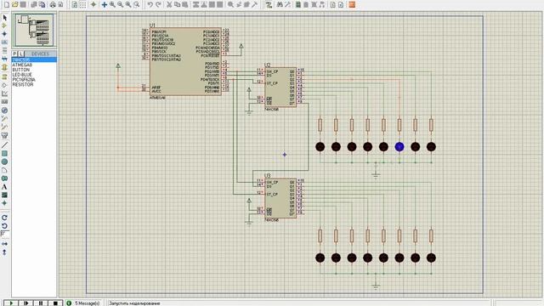Image resolution: width=544 pixels, height=306 pixels.
Task: Click the rotation angle input field
Action: coord(5,234)
